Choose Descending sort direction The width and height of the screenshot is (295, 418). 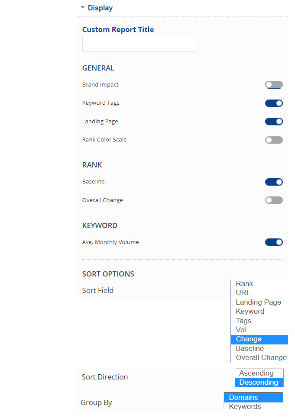[259, 383]
